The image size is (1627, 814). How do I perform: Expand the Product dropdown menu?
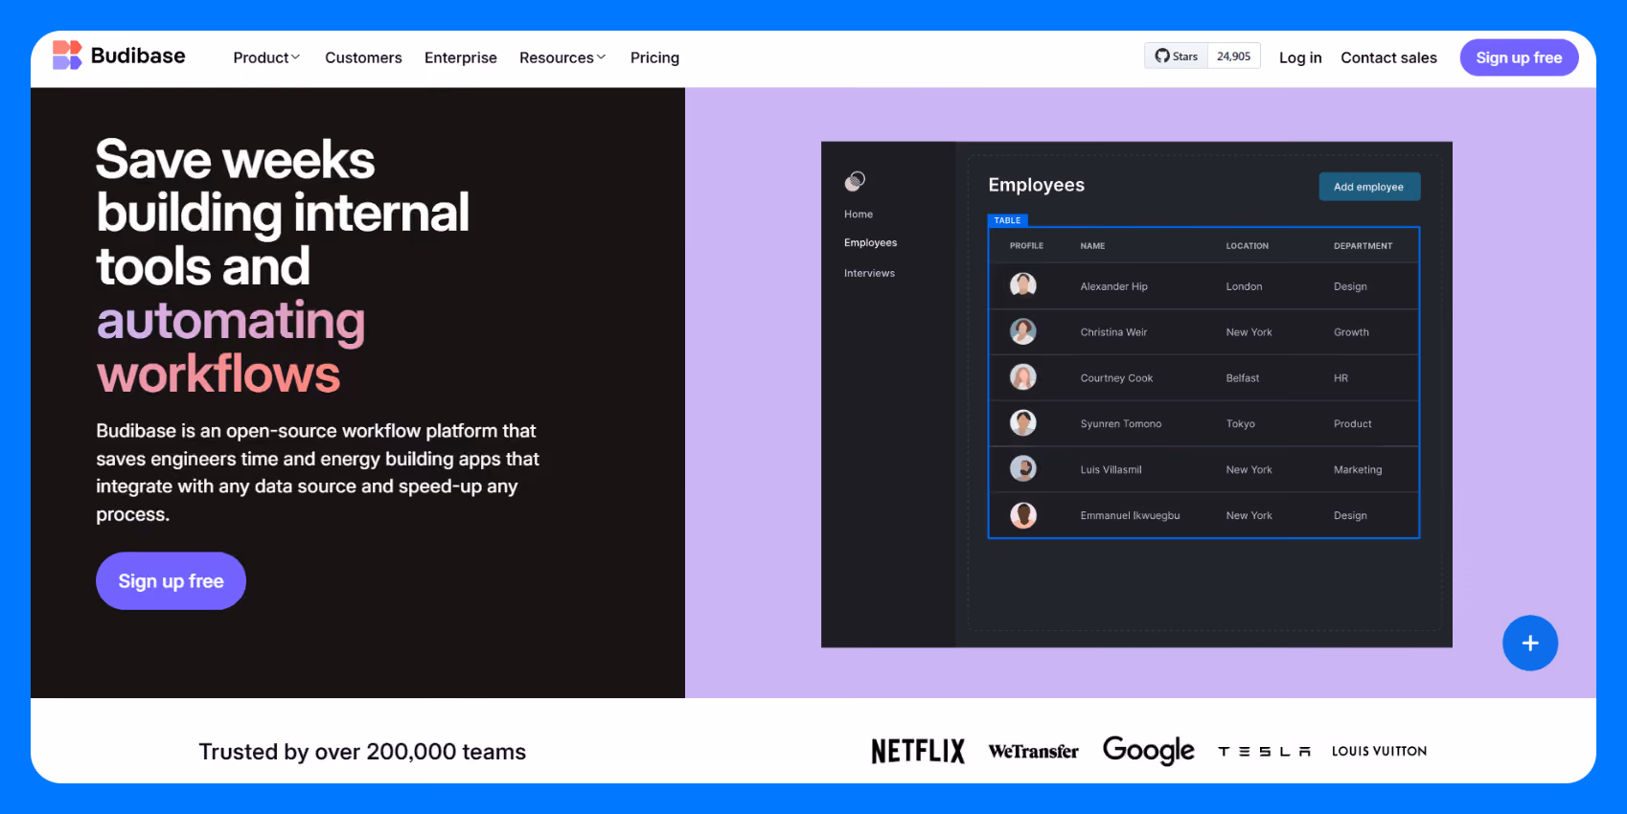[266, 57]
